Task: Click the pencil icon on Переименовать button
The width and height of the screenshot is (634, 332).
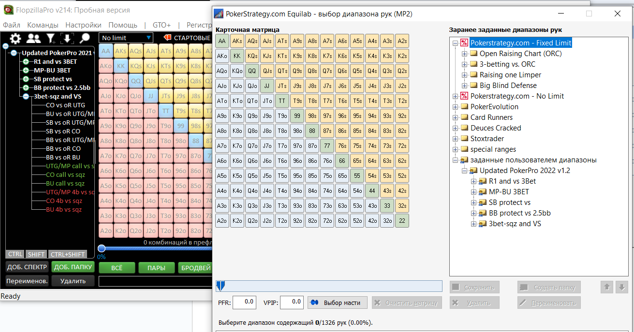Action: (523, 303)
